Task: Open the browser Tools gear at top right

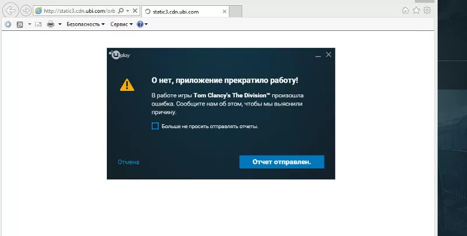Action: (427, 10)
